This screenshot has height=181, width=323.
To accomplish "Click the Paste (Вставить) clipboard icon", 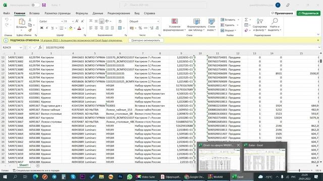I will click(x=21, y=21).
